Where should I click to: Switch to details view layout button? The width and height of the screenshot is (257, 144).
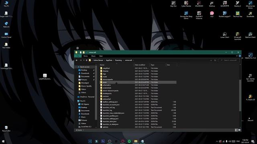(x=236, y=130)
